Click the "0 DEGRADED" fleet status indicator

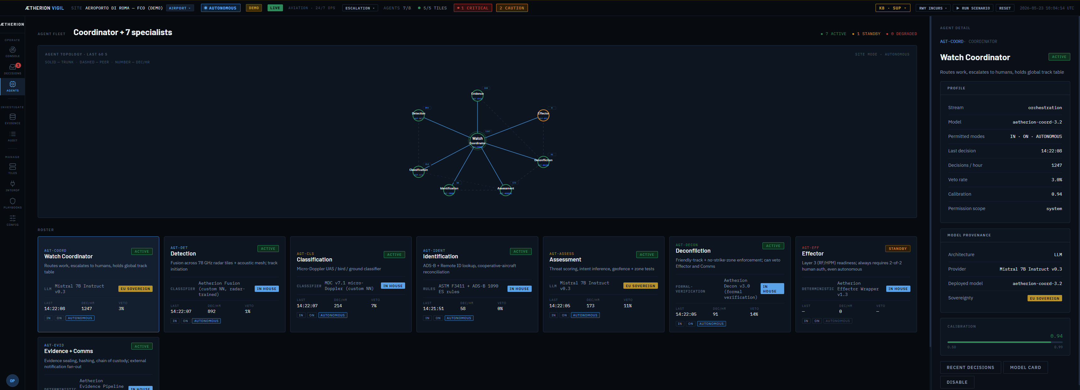[901, 34]
